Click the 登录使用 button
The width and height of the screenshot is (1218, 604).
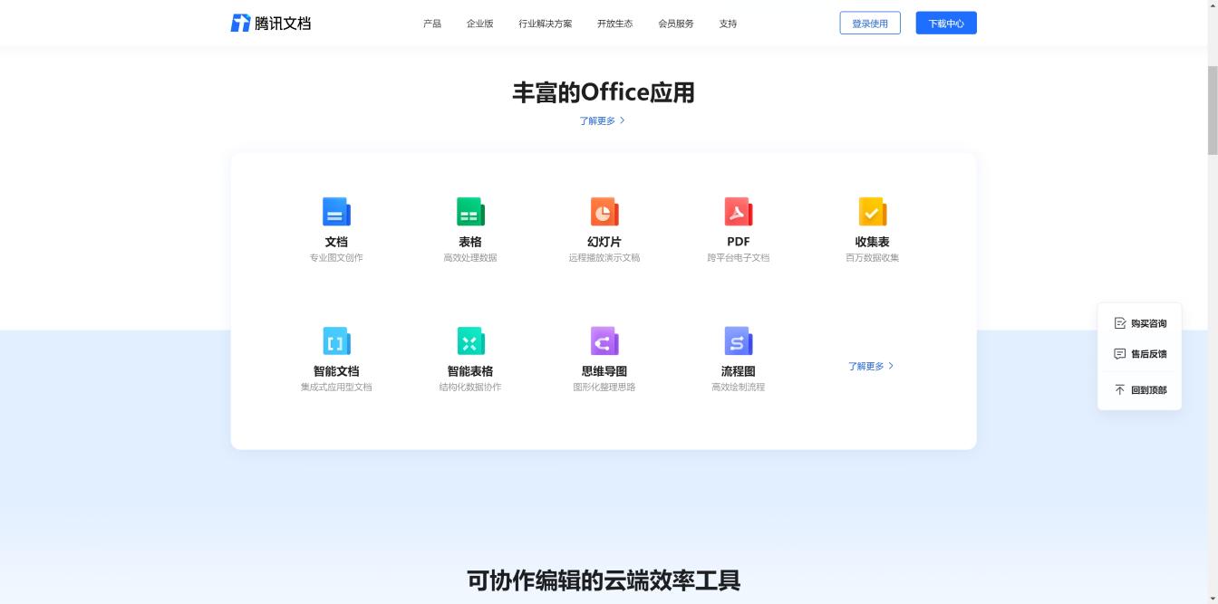tap(870, 23)
